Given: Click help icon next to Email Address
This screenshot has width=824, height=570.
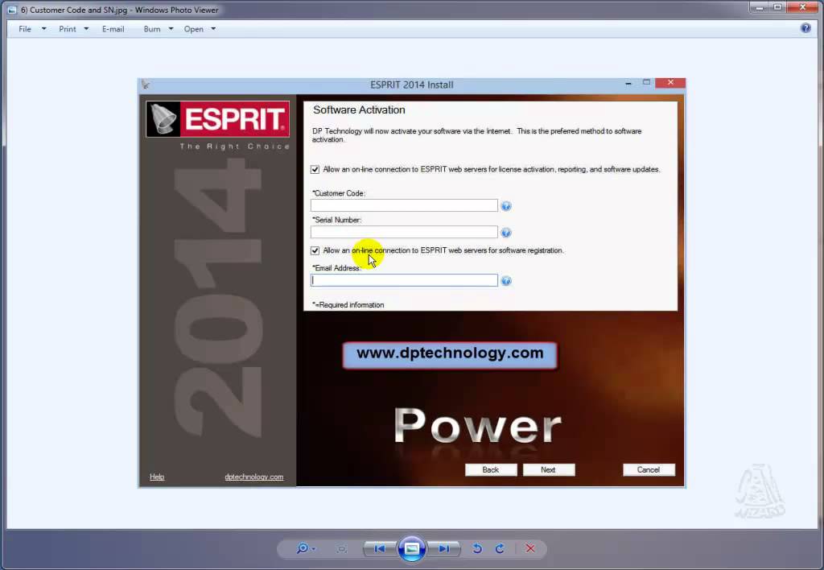Looking at the screenshot, I should coord(506,281).
